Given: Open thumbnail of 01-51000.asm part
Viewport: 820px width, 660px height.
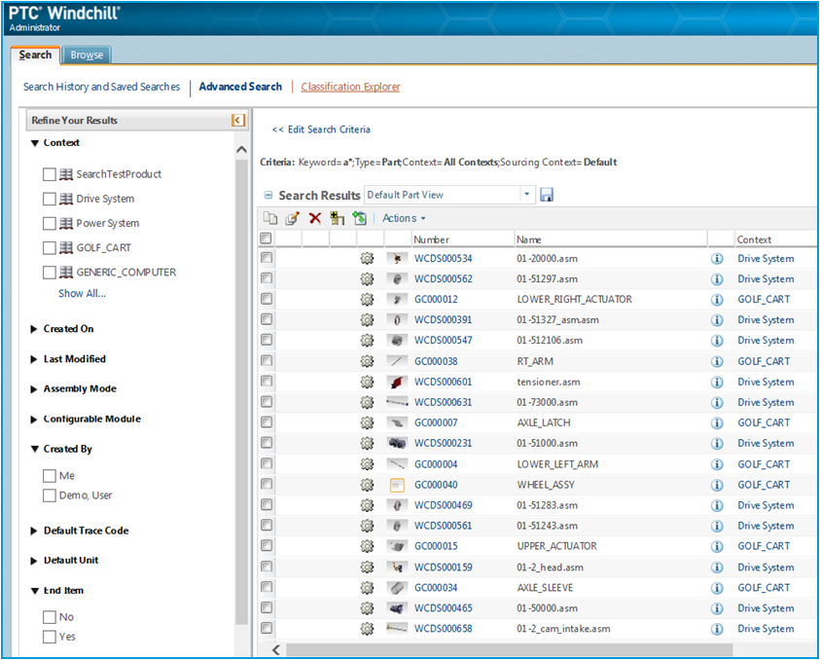Looking at the screenshot, I should 397,443.
